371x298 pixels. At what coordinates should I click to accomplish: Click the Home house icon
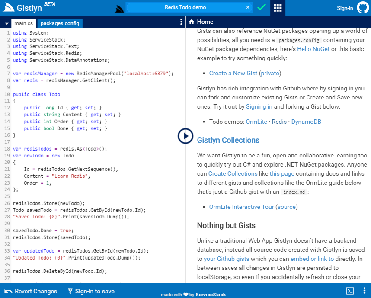pos(192,22)
